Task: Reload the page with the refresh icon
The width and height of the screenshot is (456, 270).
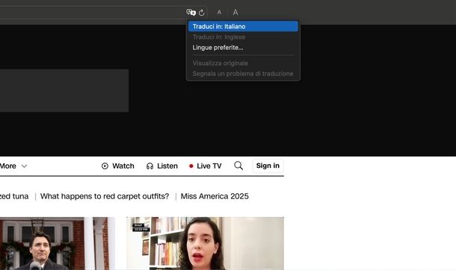Action: (202, 13)
